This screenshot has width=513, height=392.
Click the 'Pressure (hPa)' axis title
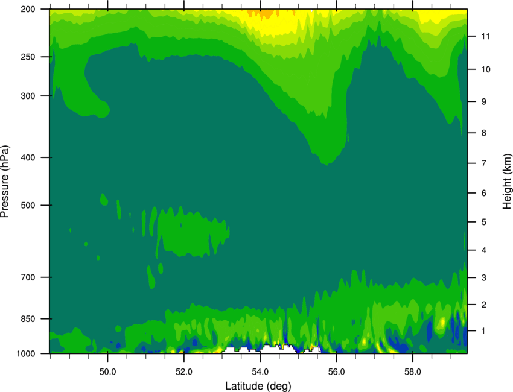click(5, 182)
